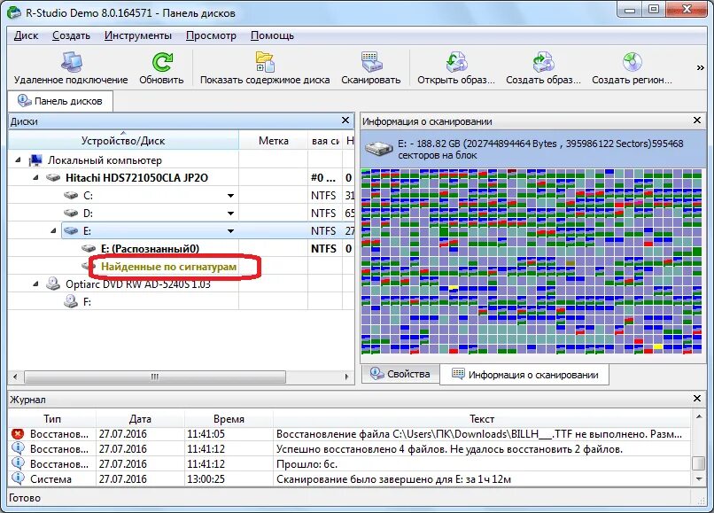
Task: Click the left scroll arrow in Диски panel
Action: tap(15, 377)
